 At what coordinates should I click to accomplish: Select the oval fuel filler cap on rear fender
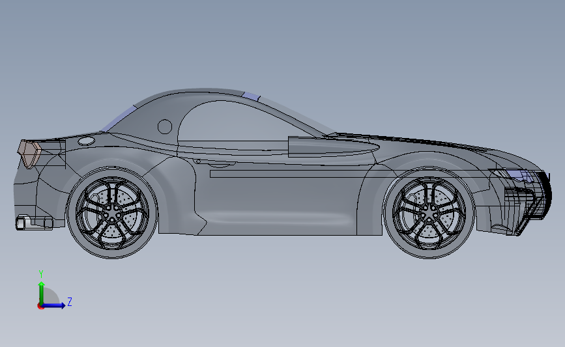pos(87,141)
